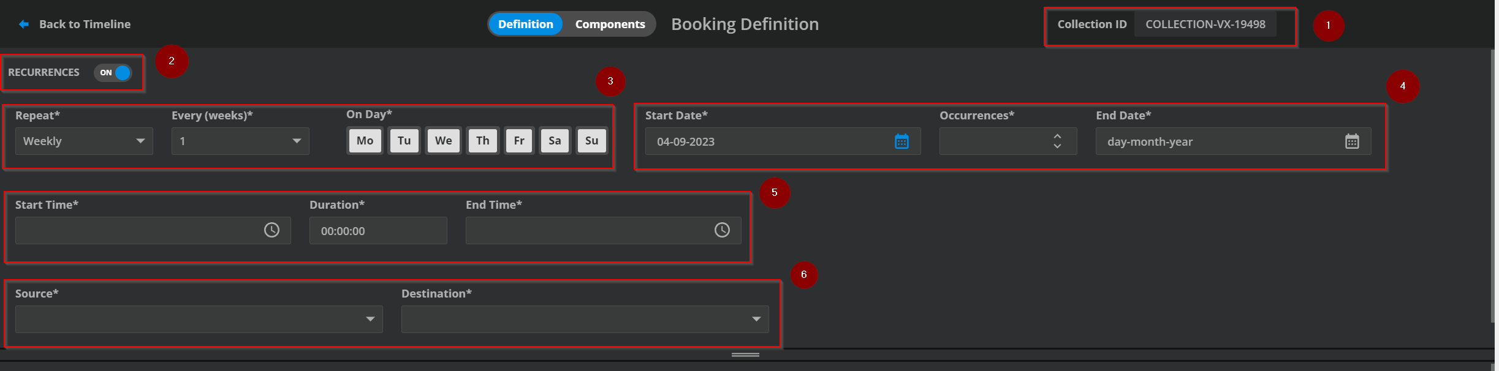
Task: Click the Occurrences stepper arrows
Action: click(x=1057, y=141)
